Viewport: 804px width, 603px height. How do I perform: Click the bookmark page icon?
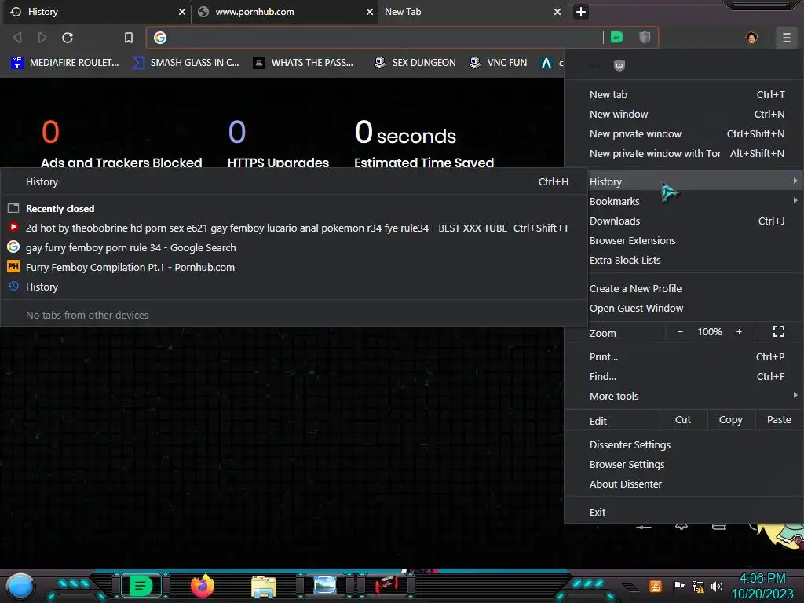click(x=128, y=38)
